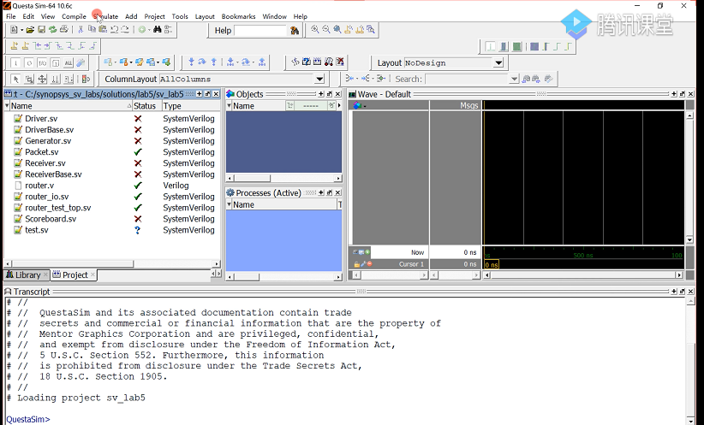Click the Step Over curved arrow icon
Viewport: 704px width, 425px height.
(202, 62)
